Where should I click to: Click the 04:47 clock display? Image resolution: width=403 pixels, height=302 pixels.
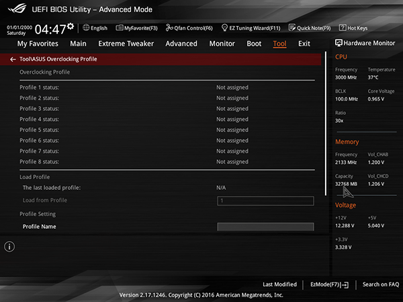point(50,30)
